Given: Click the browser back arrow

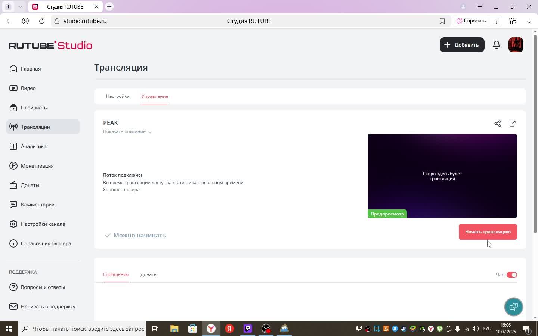Looking at the screenshot, I should point(9,21).
